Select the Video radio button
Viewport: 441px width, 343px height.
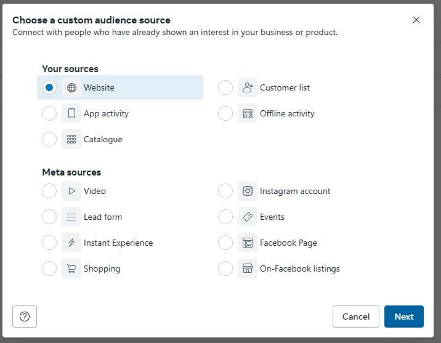49,191
